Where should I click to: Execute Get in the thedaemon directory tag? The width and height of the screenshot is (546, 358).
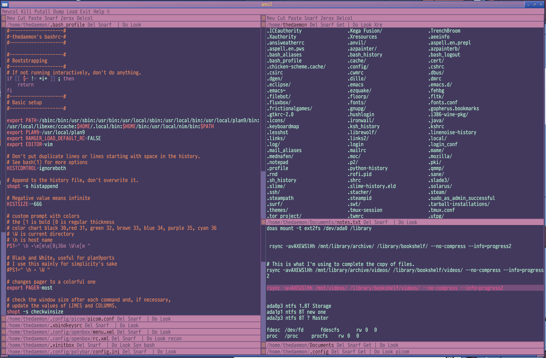(x=341, y=25)
